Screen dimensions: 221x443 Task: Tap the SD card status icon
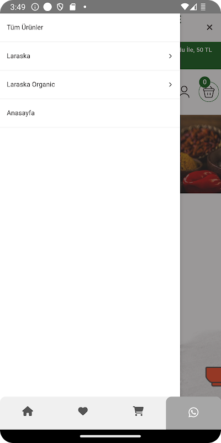(x=72, y=7)
